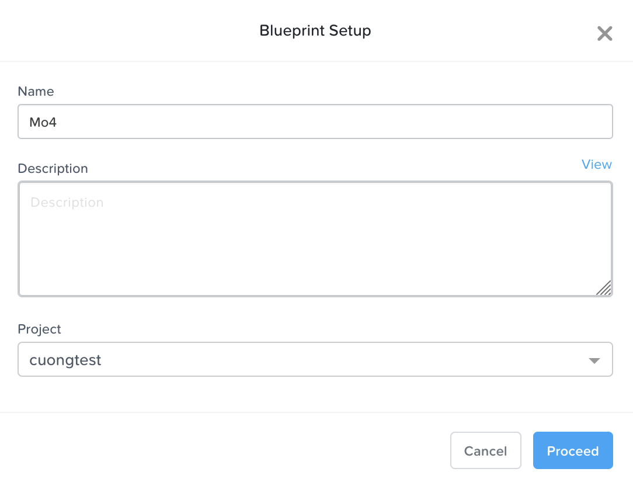Viewport: 633px width, 479px height.
Task: Click the Name input field
Action: 315,122
